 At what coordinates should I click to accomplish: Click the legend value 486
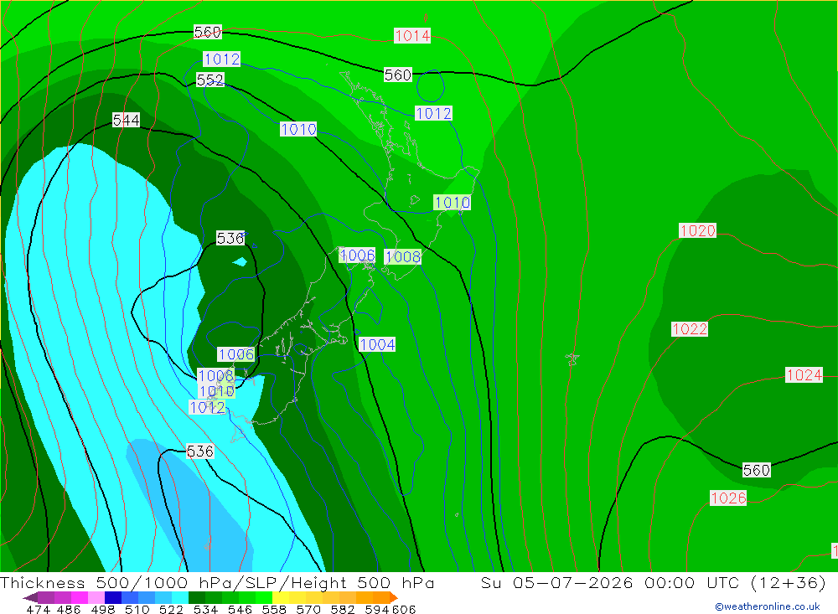69,609
